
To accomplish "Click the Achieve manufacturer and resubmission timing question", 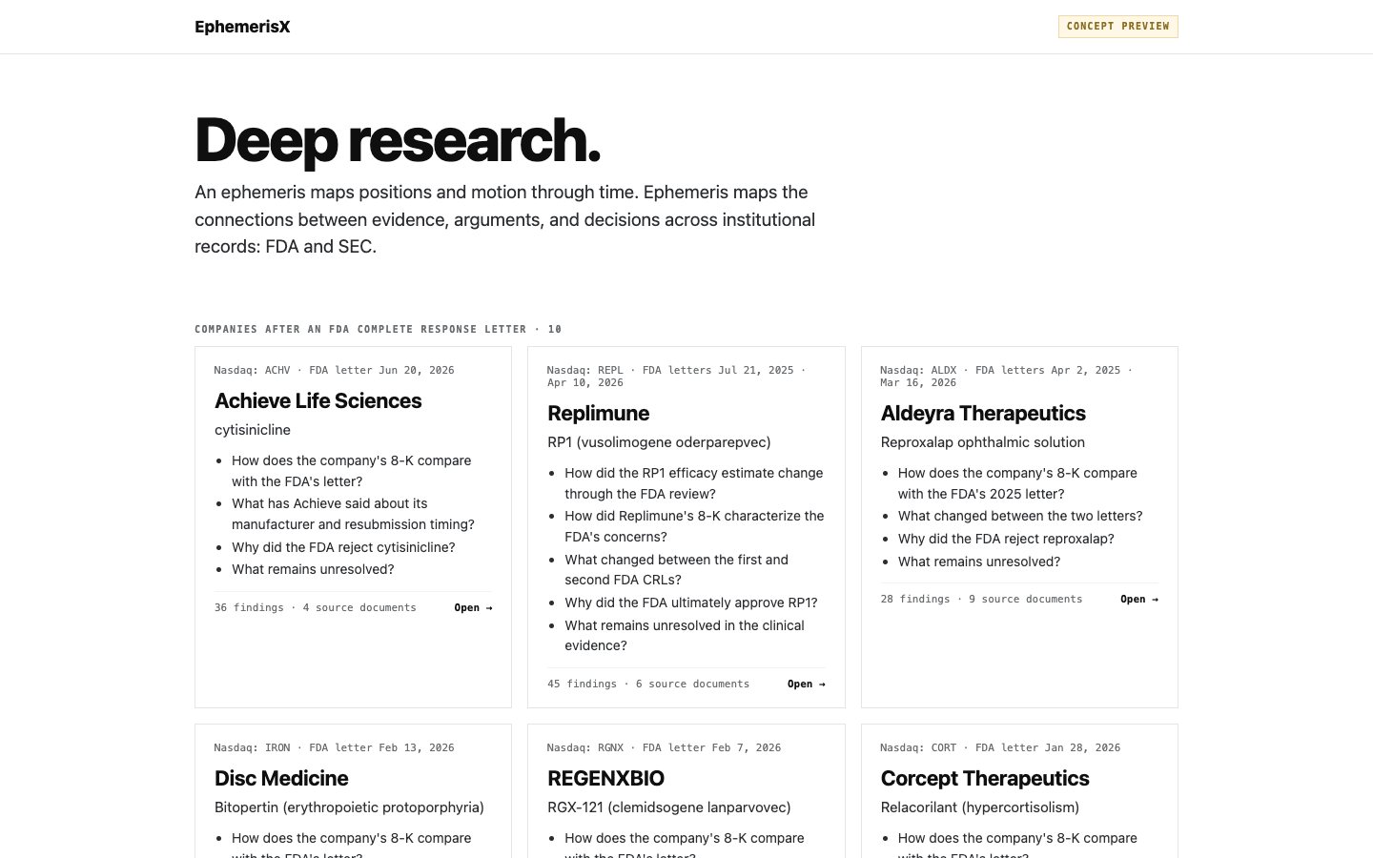I will coord(353,514).
